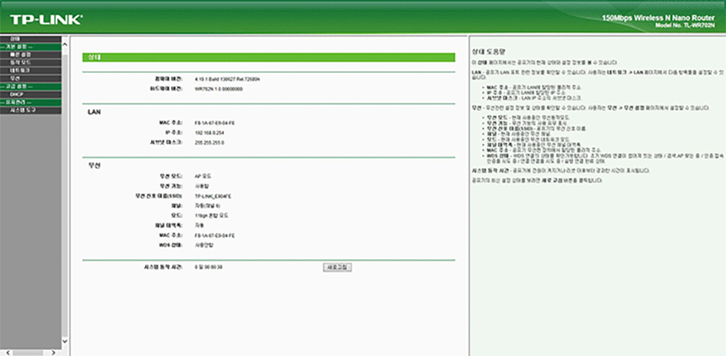Click the green 상태 page title bar
This screenshot has height=356, width=726.
coord(268,57)
